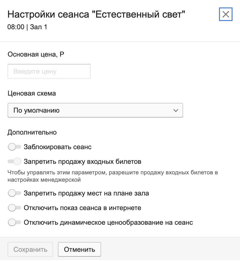Click the "Отключить динамическое ценообразование на сеанс" label
The image size is (240, 261).
point(108,223)
